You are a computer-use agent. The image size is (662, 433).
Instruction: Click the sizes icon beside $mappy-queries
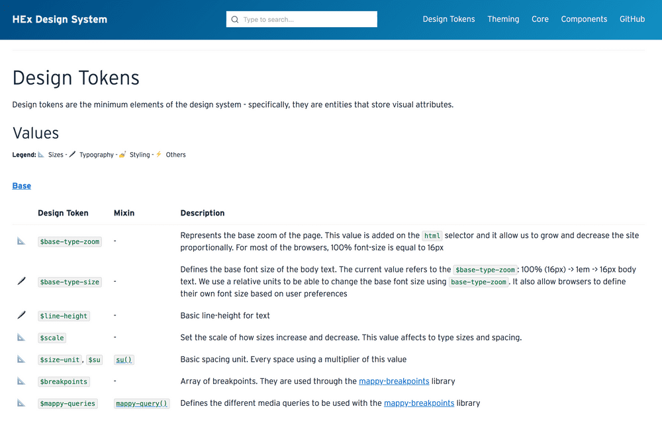(x=21, y=403)
